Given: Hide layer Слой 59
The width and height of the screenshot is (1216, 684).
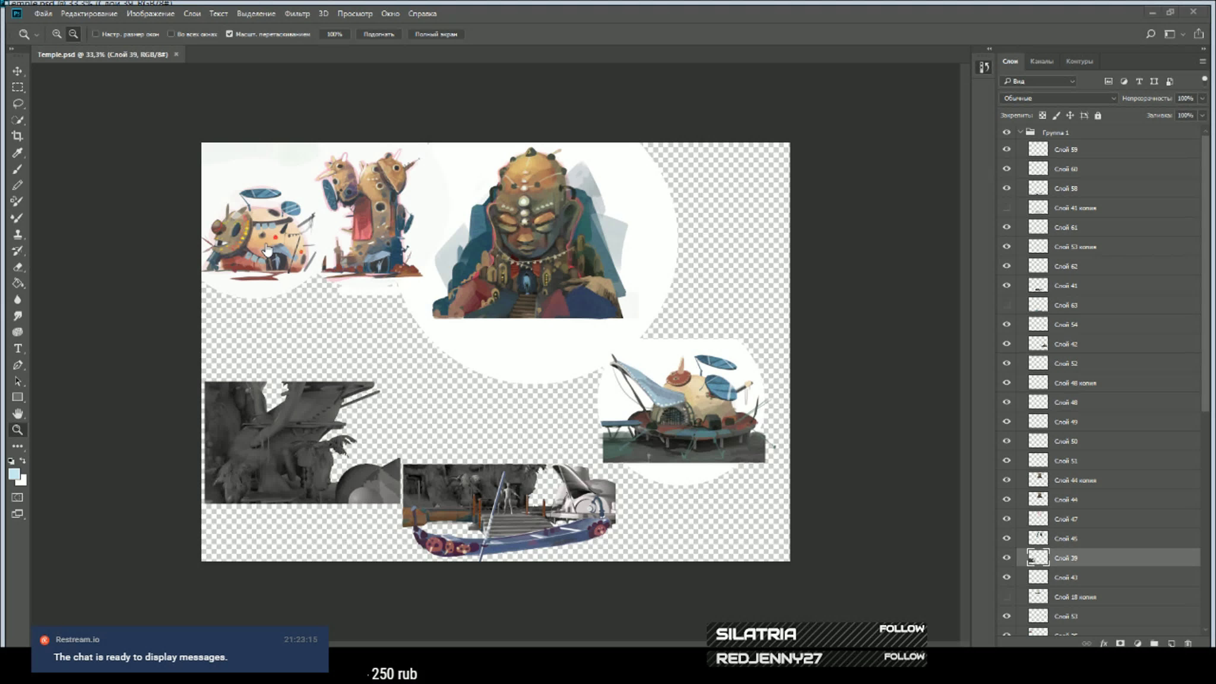Looking at the screenshot, I should [x=1006, y=149].
